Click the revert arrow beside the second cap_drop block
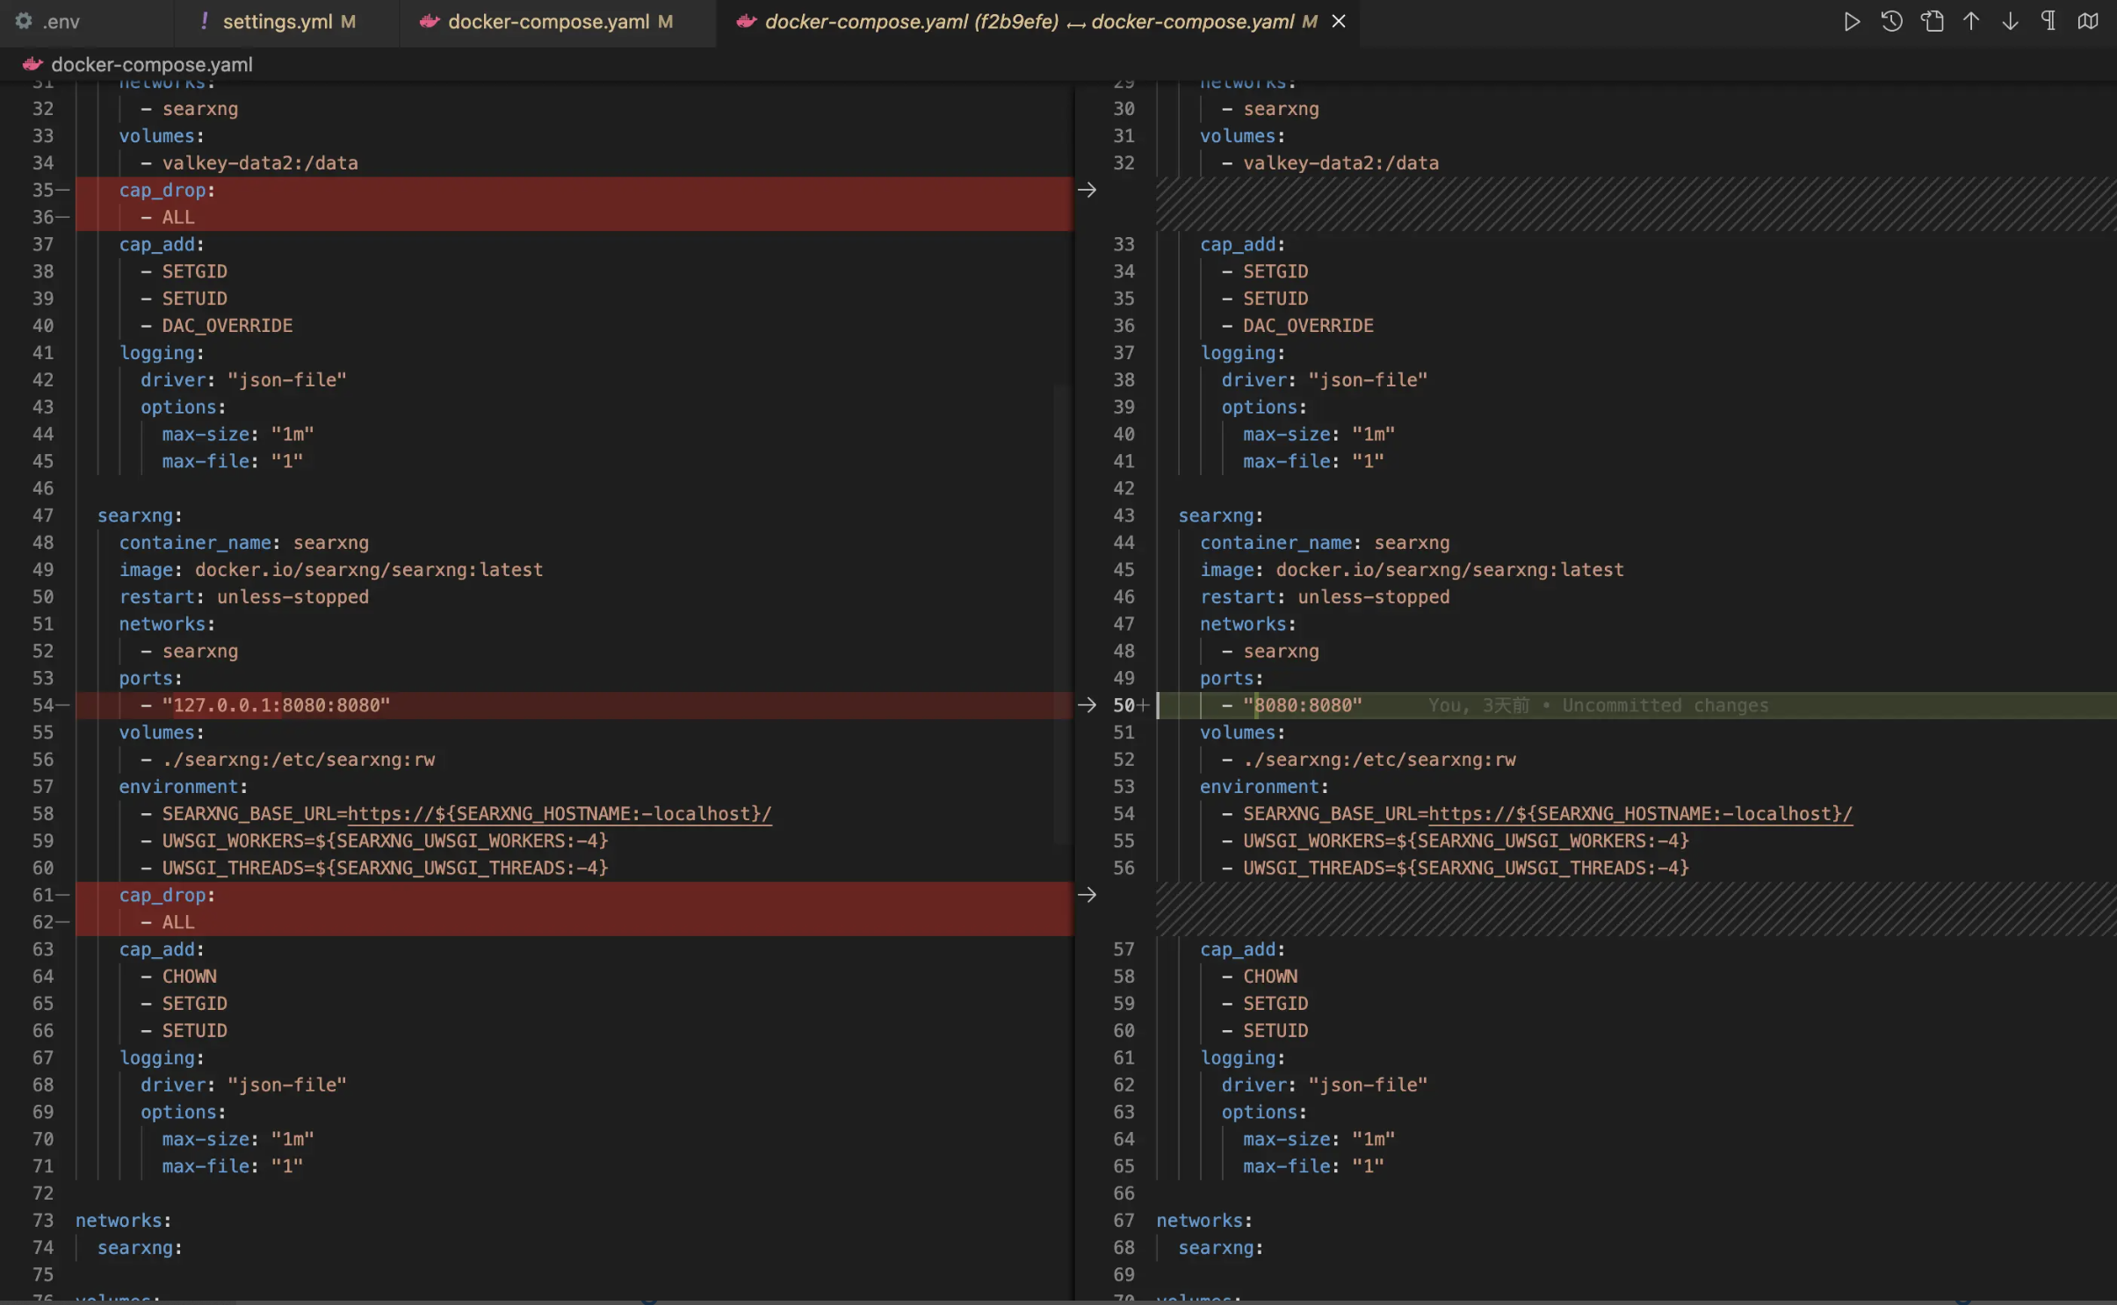Image resolution: width=2117 pixels, height=1305 pixels. pyautogui.click(x=1087, y=895)
